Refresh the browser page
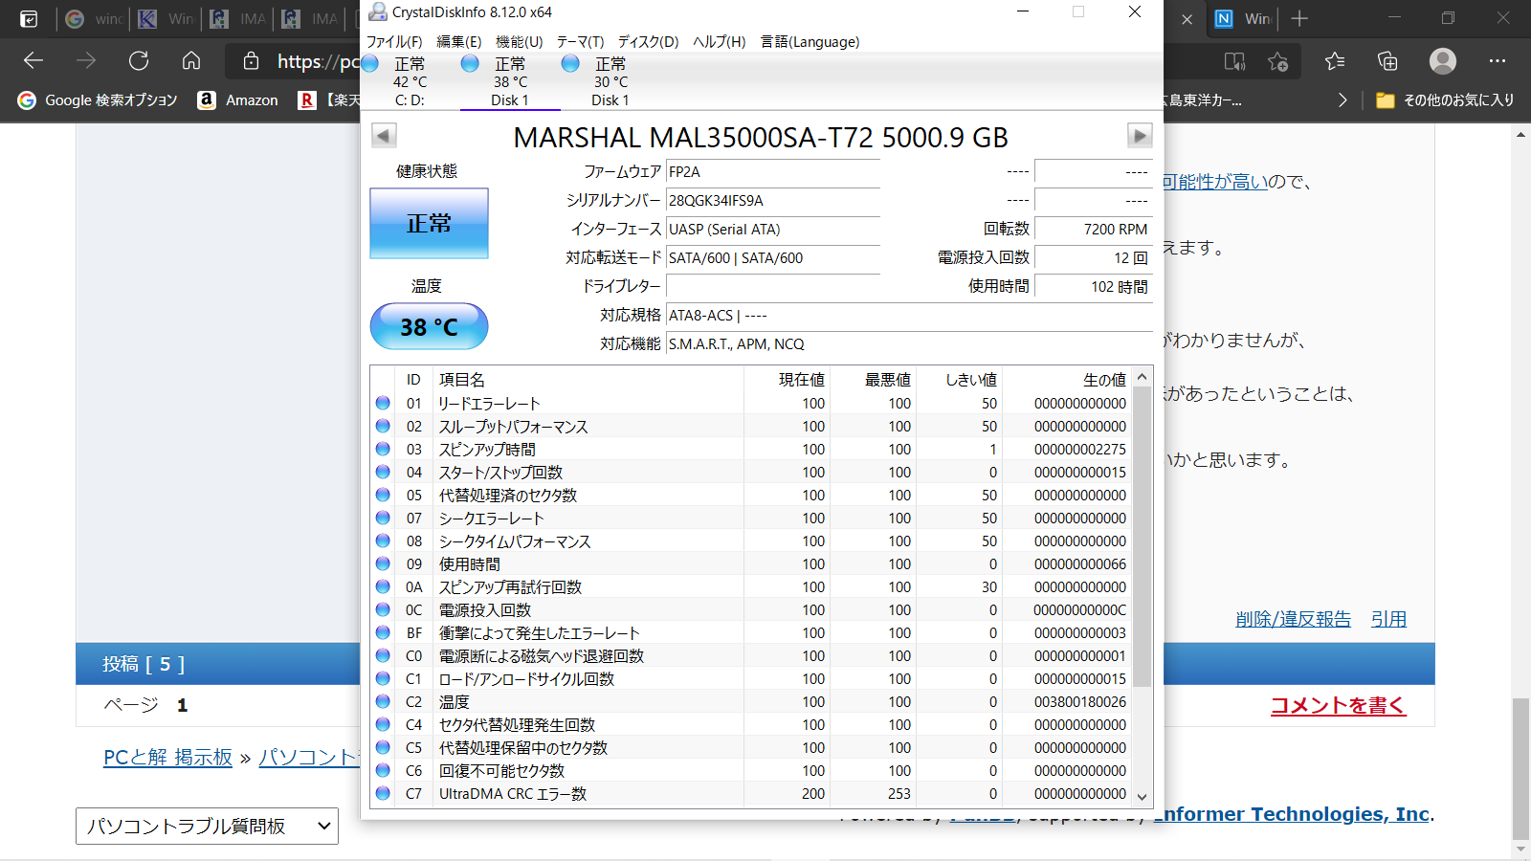The width and height of the screenshot is (1531, 861). pos(139,61)
